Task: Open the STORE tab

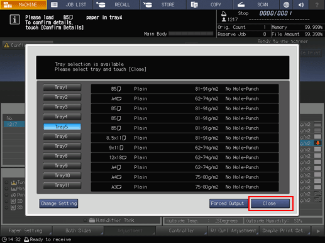Action: click(163, 4)
